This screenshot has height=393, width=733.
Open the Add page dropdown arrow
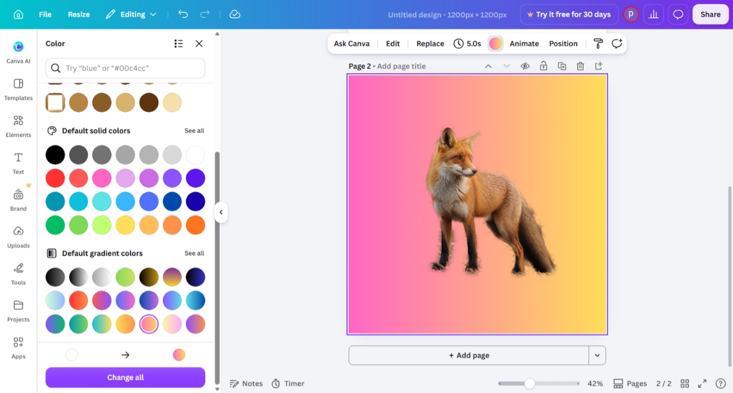point(597,355)
